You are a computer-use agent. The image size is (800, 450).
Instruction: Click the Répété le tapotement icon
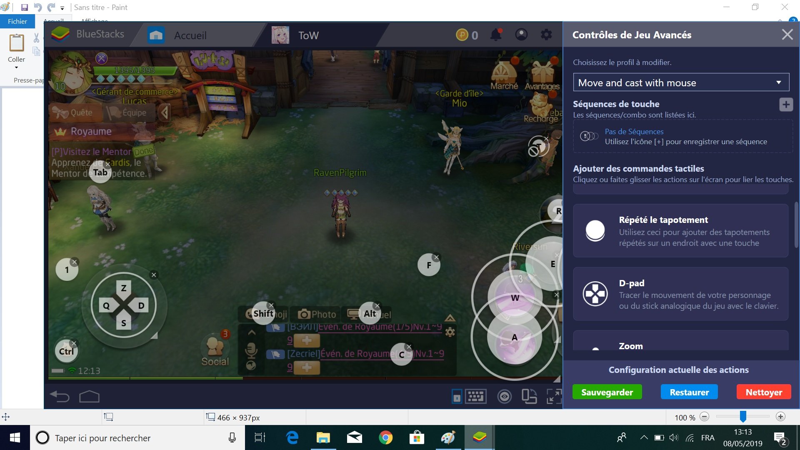(x=595, y=231)
